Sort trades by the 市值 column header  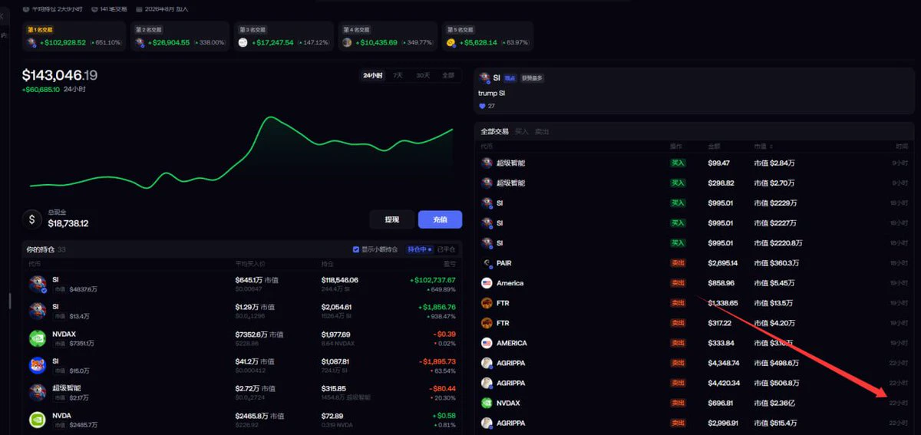click(x=763, y=146)
